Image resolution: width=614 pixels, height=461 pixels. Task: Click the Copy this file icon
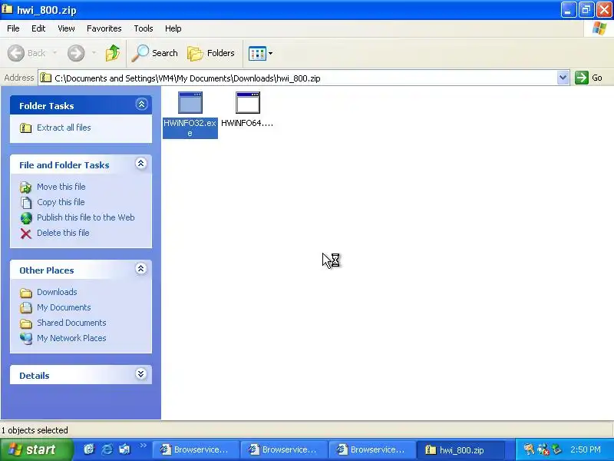tap(26, 203)
